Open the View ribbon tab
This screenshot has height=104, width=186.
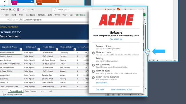pyautogui.click(x=65, y=15)
